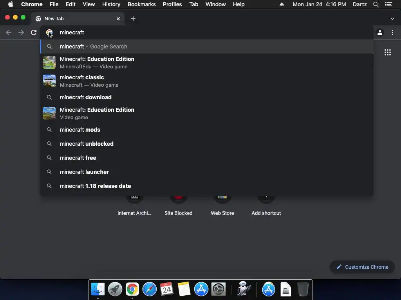The width and height of the screenshot is (401, 300).
Task: Click Add shortcut
Action: click(266, 205)
